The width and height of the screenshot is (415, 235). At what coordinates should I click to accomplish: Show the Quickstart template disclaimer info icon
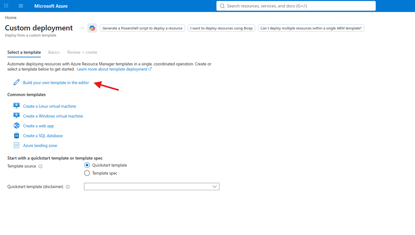click(68, 187)
